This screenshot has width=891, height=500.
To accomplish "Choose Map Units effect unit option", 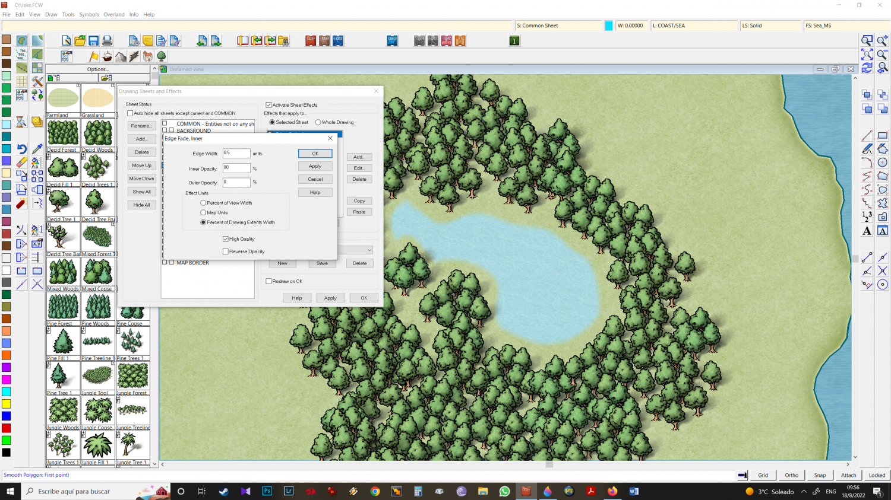I will click(x=203, y=212).
